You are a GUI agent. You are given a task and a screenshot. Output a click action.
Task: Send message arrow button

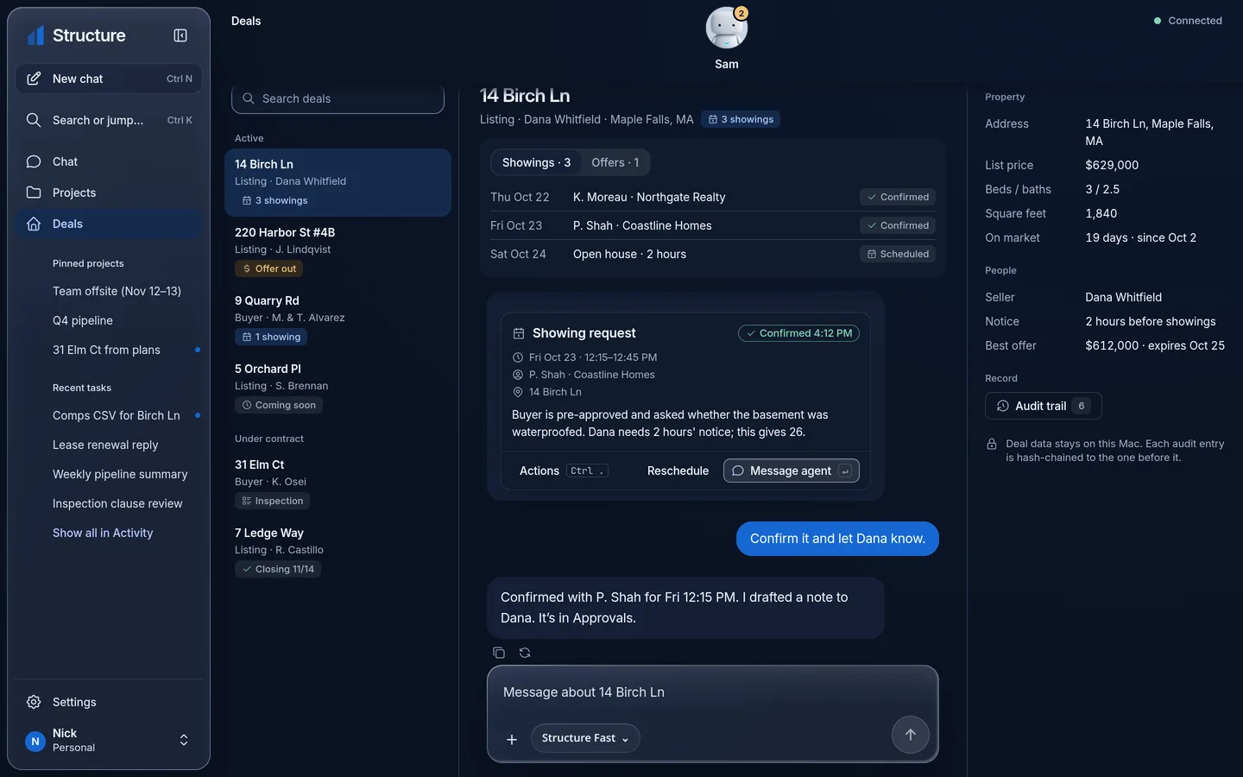tap(910, 735)
